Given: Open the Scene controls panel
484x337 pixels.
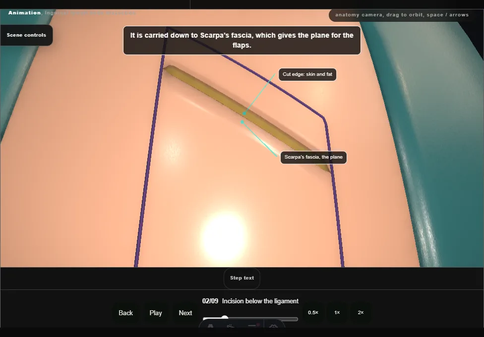Looking at the screenshot, I should (x=26, y=35).
